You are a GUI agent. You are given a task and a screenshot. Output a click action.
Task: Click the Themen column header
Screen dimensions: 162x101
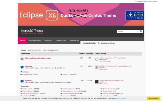(x=82, y=54)
